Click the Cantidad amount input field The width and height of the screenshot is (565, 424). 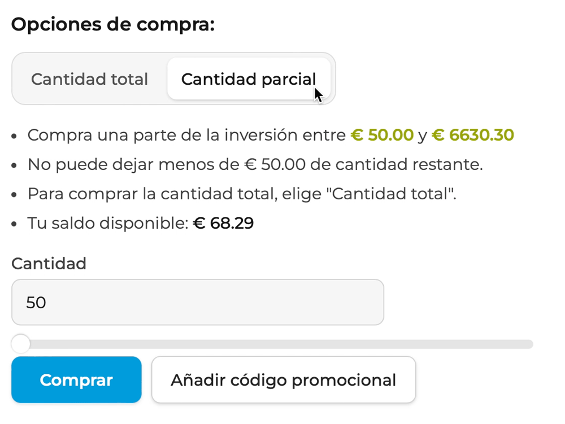pos(198,302)
